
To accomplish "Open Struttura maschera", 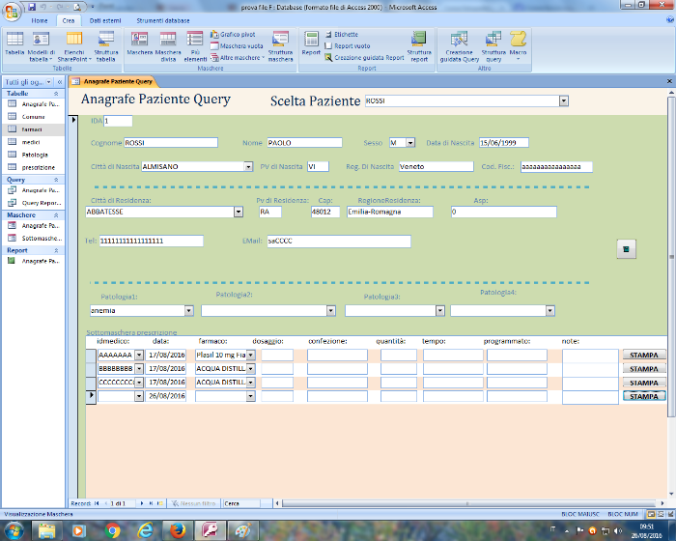I will pos(280,46).
